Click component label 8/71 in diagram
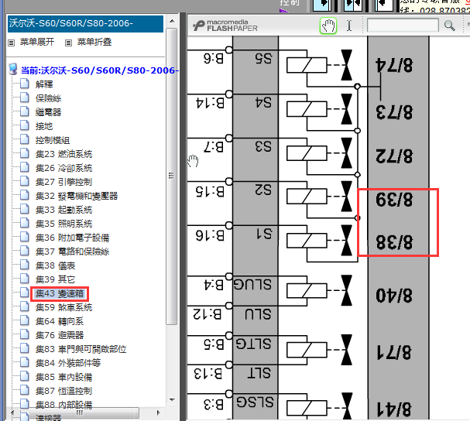This screenshot has width=470, height=421. [x=394, y=352]
